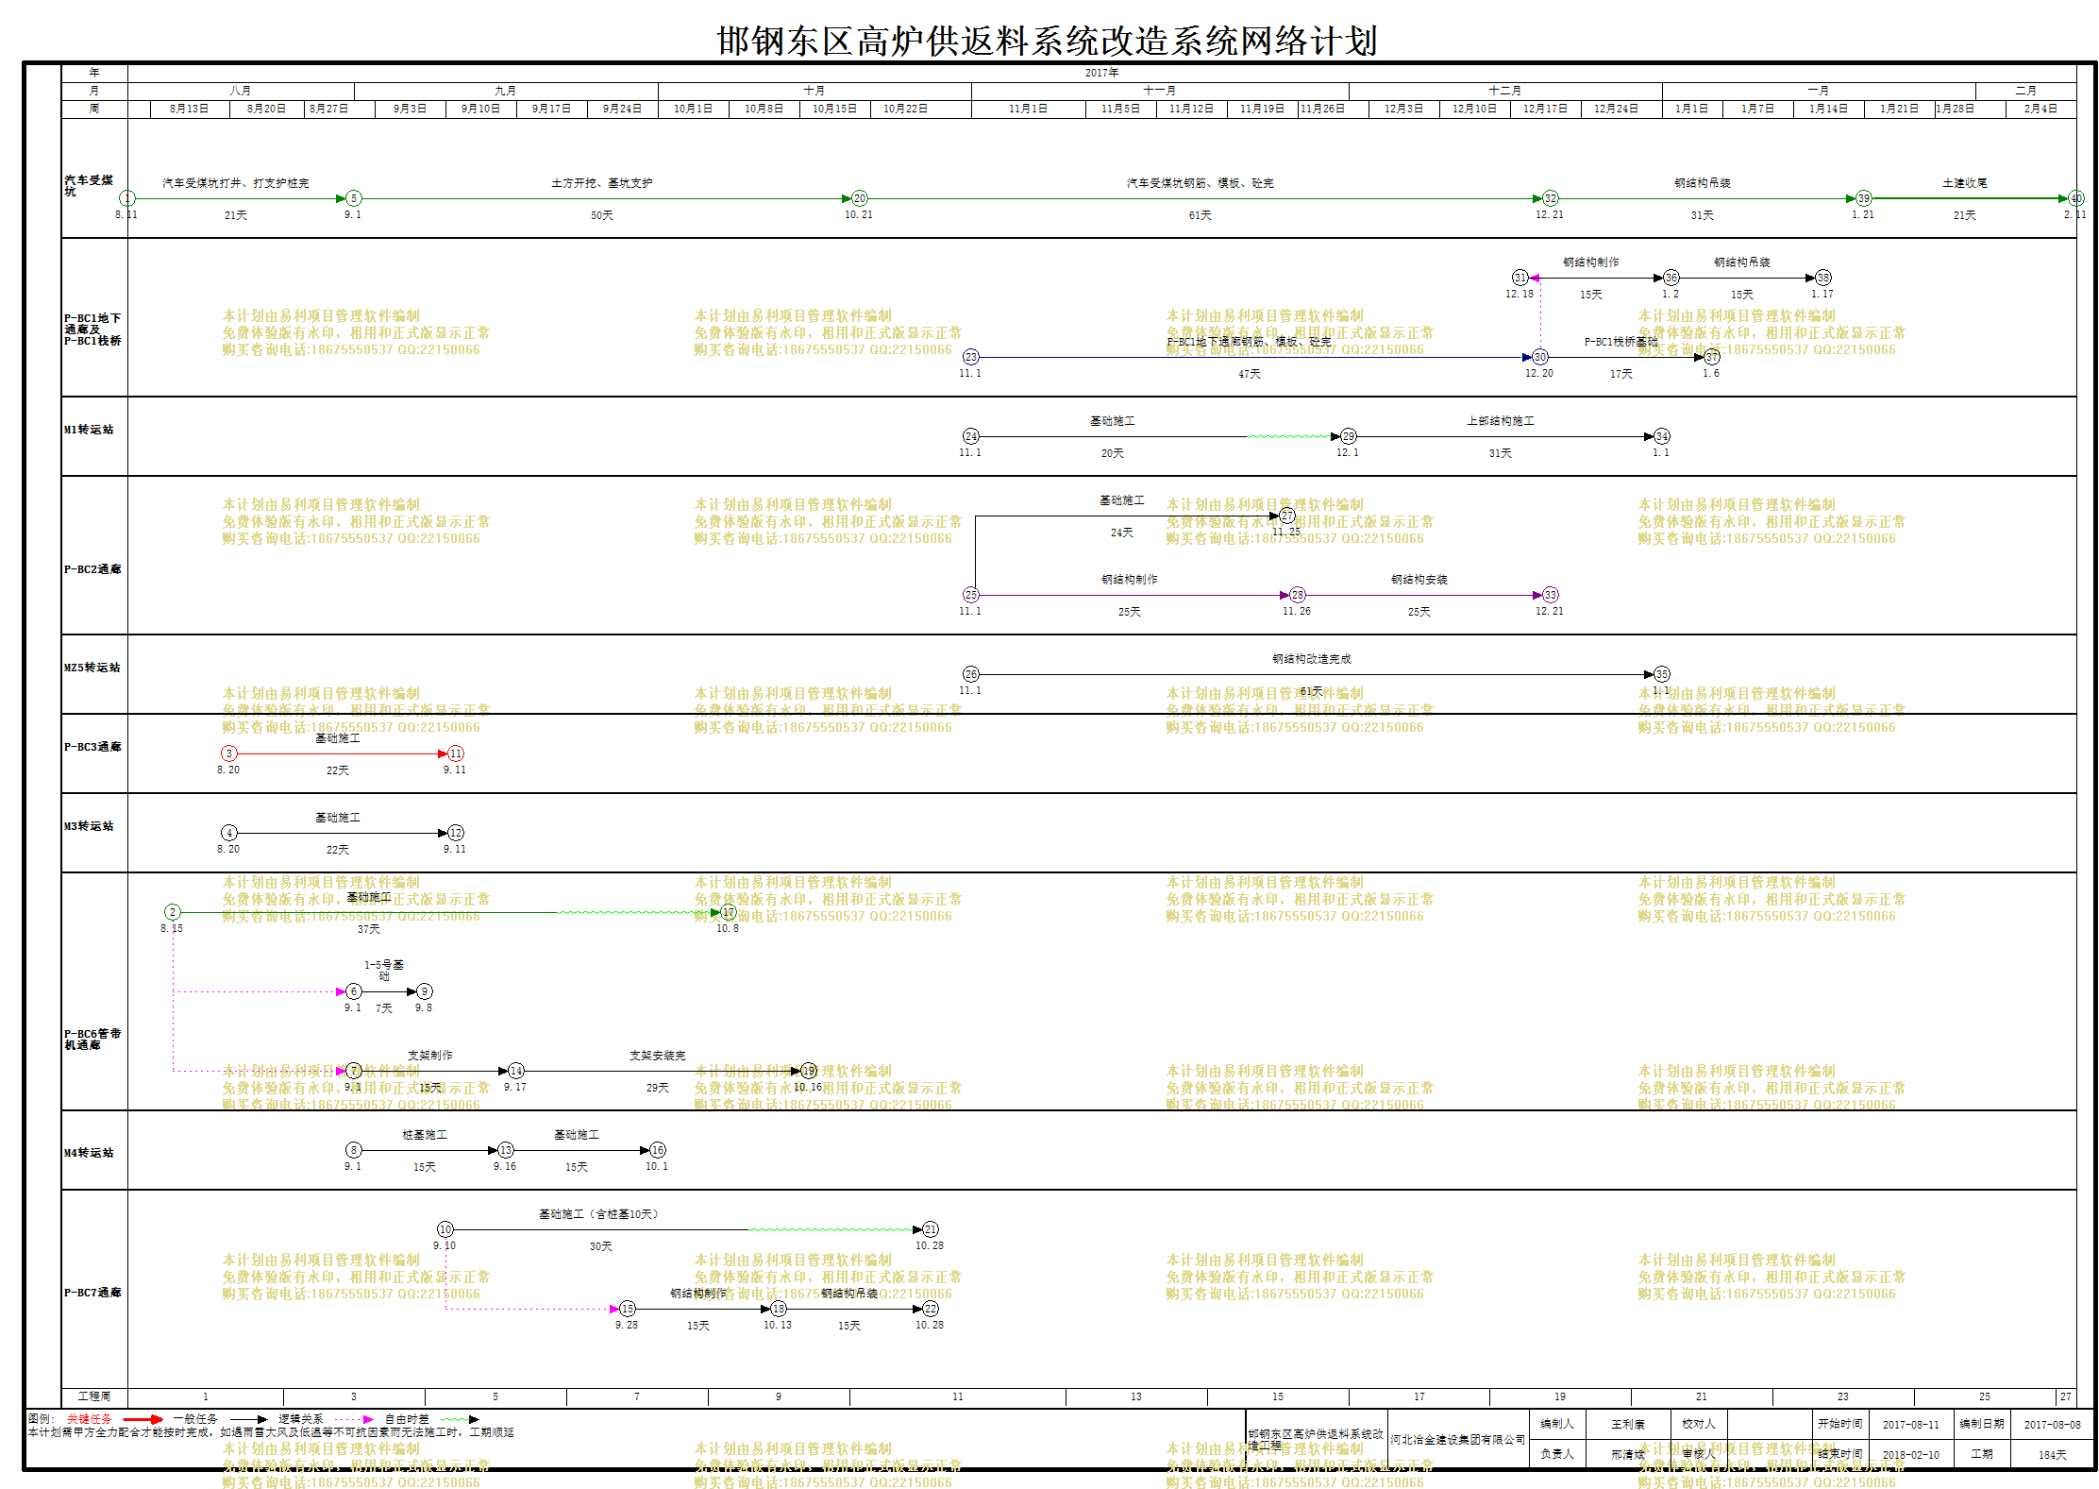Click task label 汽车受煤坑钢筋、模板、砼完

pyautogui.click(x=1201, y=183)
